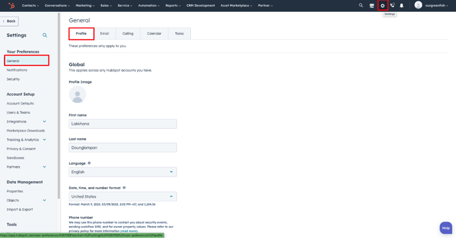Open the top bar search icon
This screenshot has height=238, width=456.
tap(361, 5)
